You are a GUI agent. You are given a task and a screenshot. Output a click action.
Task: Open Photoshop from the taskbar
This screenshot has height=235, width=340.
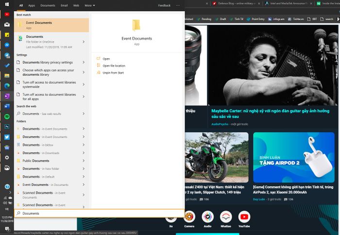click(x=7, y=127)
